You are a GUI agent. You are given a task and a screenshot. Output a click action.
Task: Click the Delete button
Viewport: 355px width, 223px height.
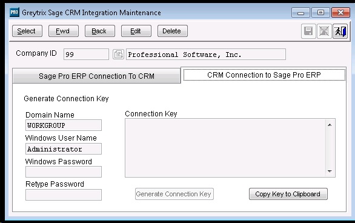point(173,31)
